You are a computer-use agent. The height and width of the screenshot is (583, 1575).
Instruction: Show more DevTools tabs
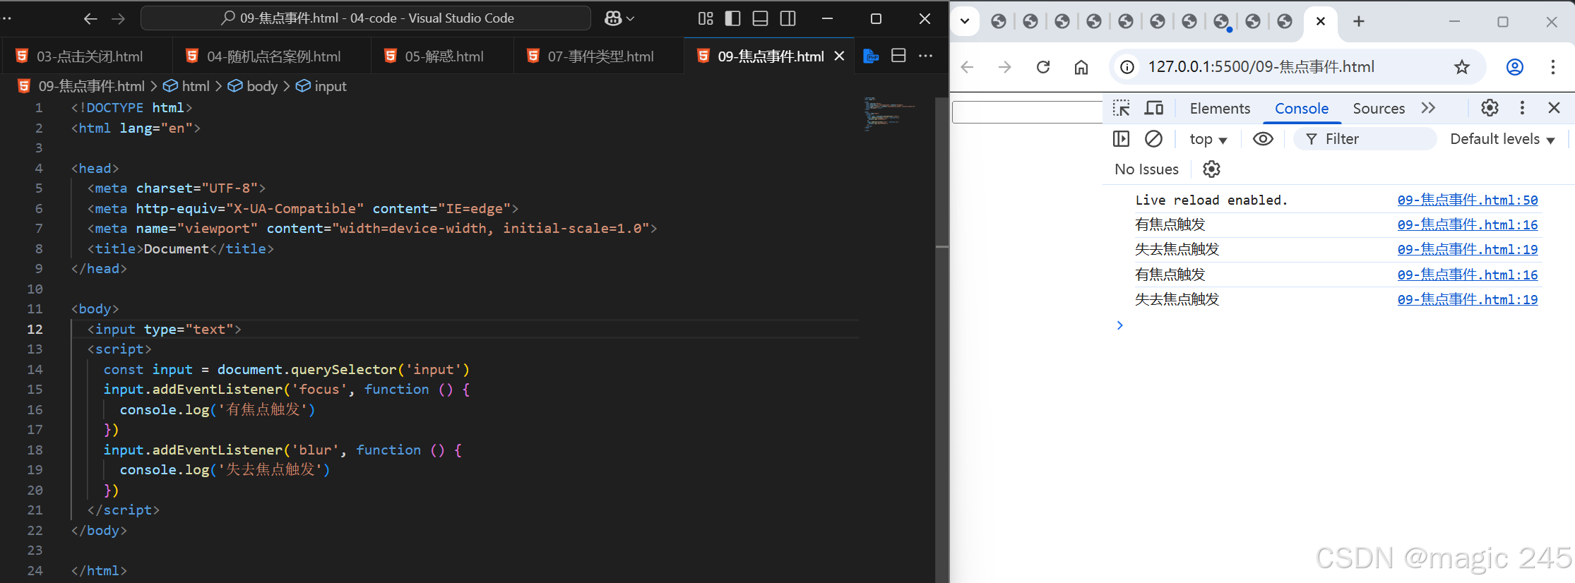pos(1429,108)
